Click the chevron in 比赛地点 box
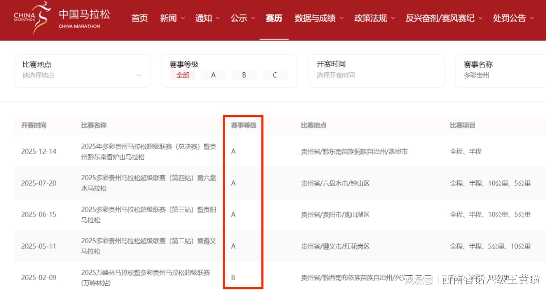 [x=138, y=75]
